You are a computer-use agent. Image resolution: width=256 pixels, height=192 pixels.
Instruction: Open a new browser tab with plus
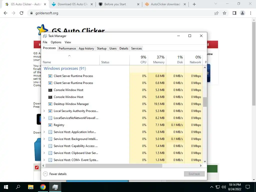tap(194, 4)
